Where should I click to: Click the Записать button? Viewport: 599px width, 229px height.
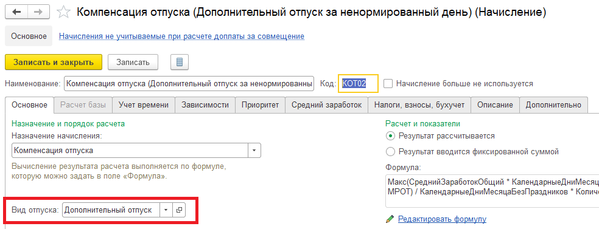[x=133, y=62]
